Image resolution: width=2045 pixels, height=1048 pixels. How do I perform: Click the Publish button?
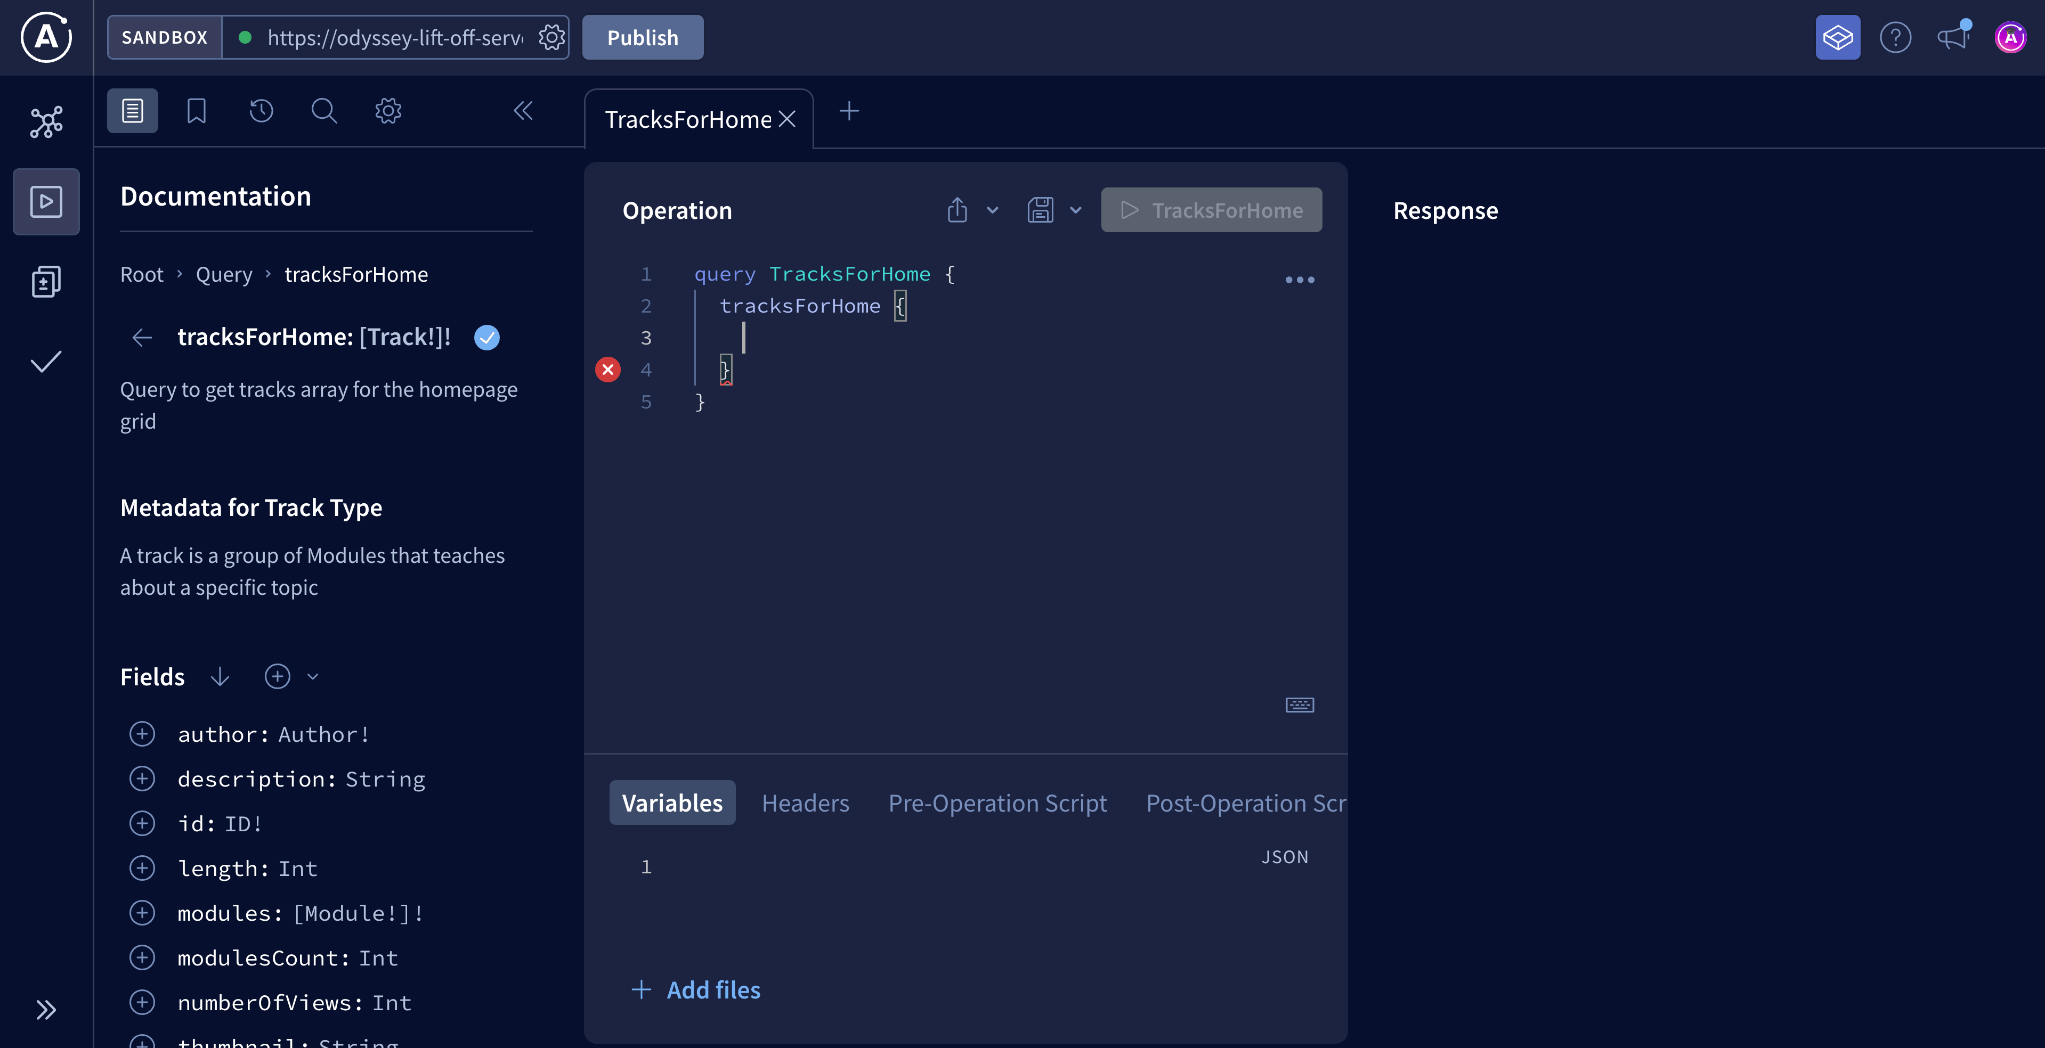tap(642, 37)
